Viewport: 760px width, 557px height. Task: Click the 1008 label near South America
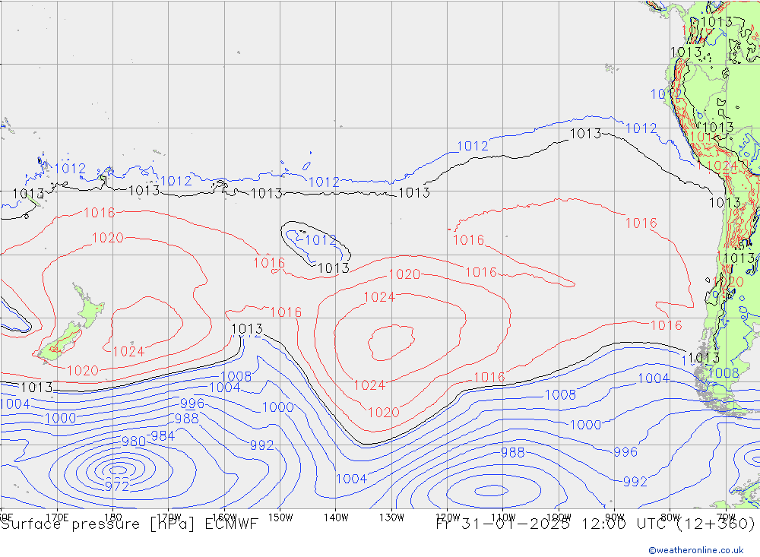[x=724, y=373]
